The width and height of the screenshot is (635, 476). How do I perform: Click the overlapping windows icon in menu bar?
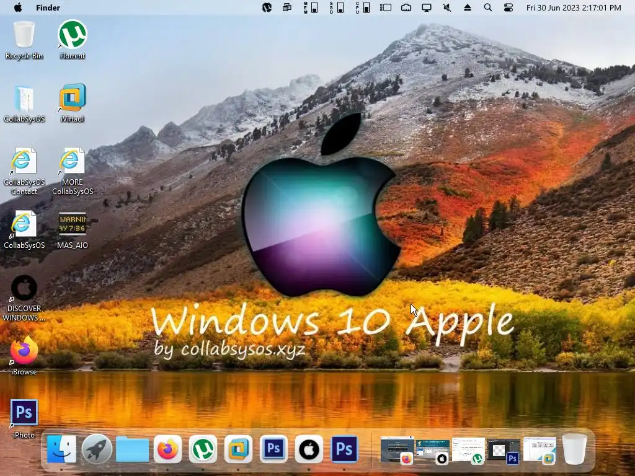tap(287, 7)
